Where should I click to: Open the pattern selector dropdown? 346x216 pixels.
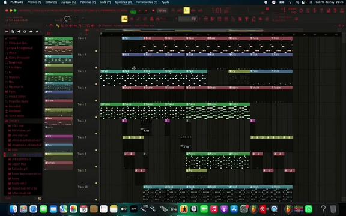[x=188, y=19]
